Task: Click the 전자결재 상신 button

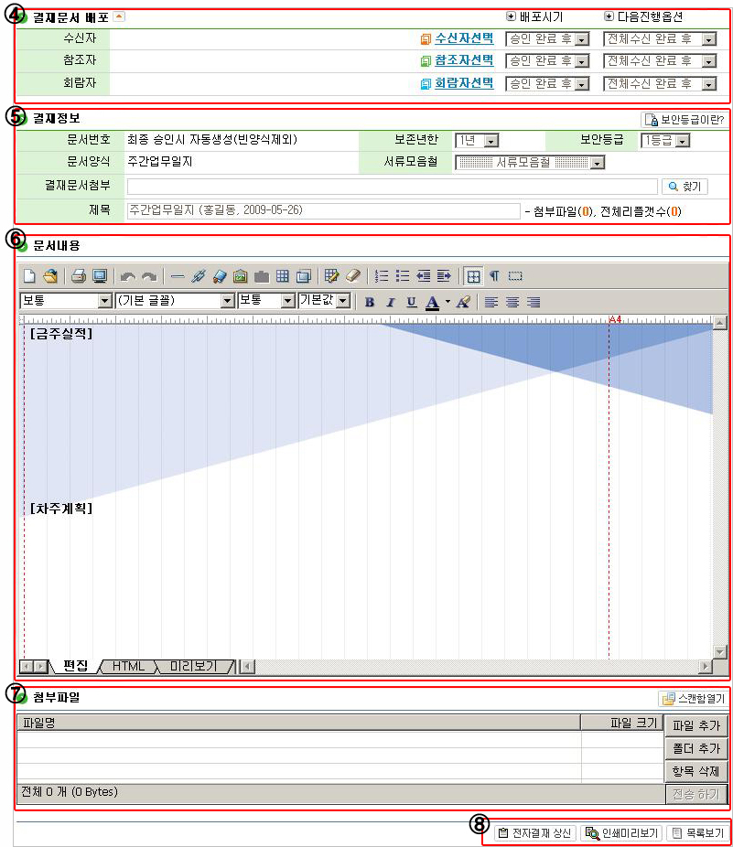Action: click(535, 833)
